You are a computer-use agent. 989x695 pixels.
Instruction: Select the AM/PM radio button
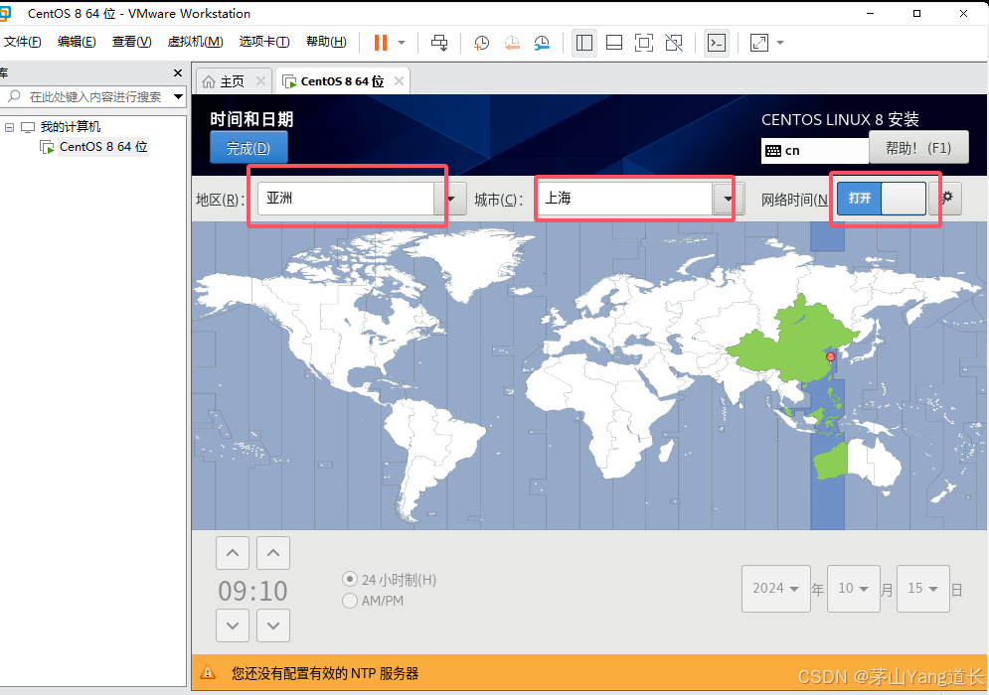click(x=350, y=601)
